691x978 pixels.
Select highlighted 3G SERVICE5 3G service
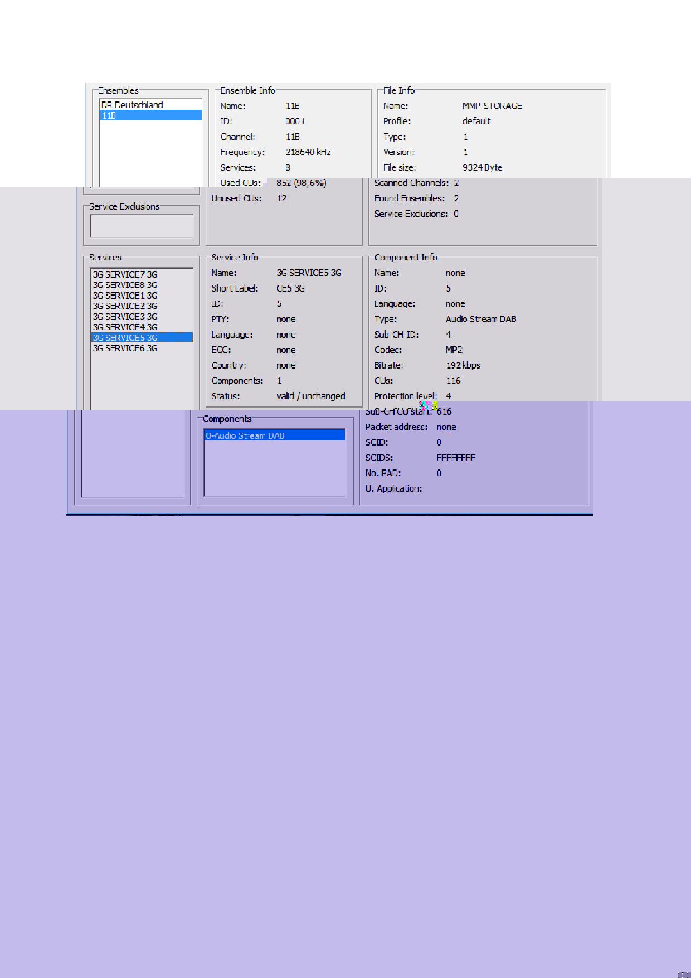click(125, 338)
